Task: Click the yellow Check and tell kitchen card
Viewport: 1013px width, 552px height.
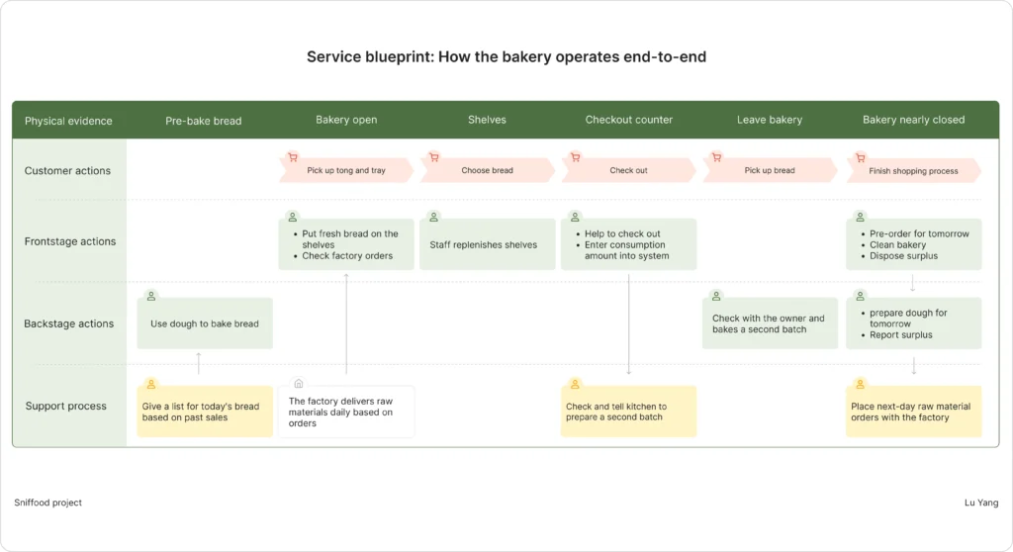Action: click(628, 412)
